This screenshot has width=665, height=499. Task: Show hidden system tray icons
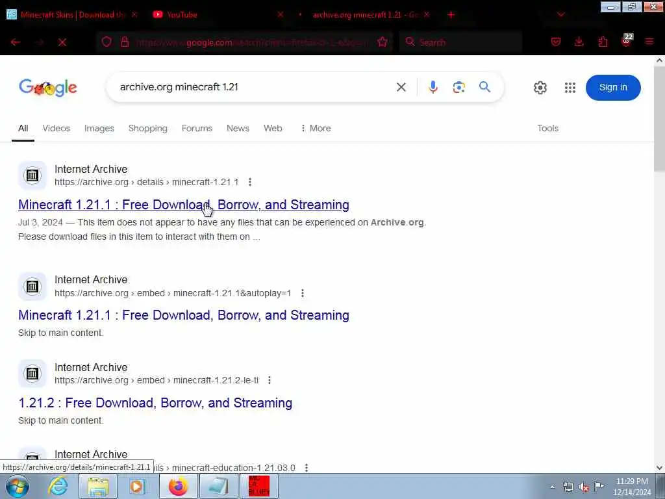click(x=552, y=487)
